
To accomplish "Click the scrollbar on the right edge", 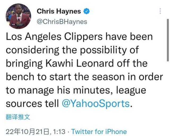I will [168, 40].
